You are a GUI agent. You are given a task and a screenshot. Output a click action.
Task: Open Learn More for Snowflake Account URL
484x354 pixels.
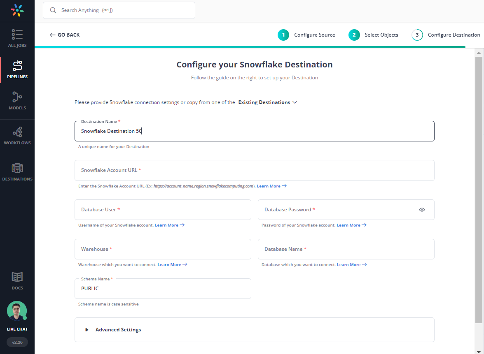click(x=269, y=186)
